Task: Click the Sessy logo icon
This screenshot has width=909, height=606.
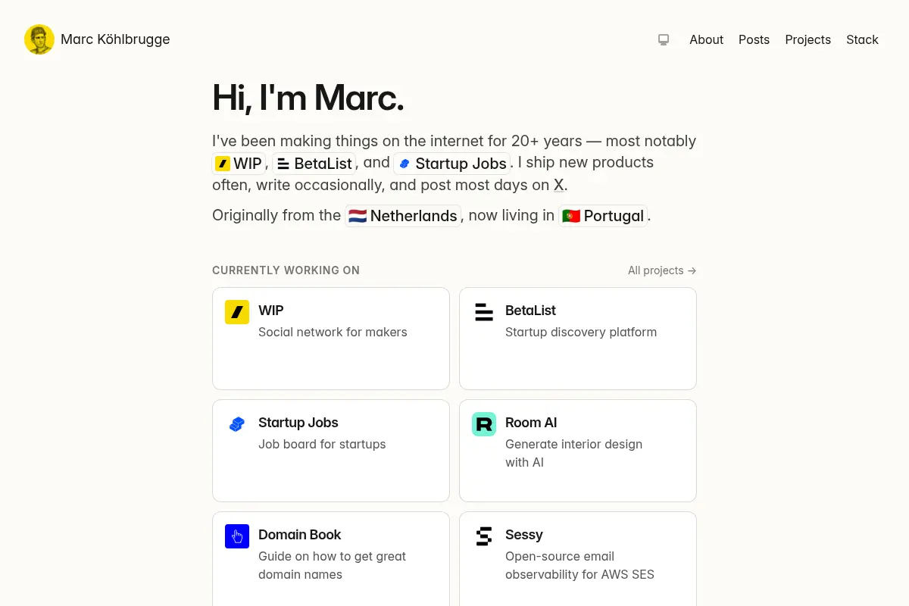Action: pos(484,536)
